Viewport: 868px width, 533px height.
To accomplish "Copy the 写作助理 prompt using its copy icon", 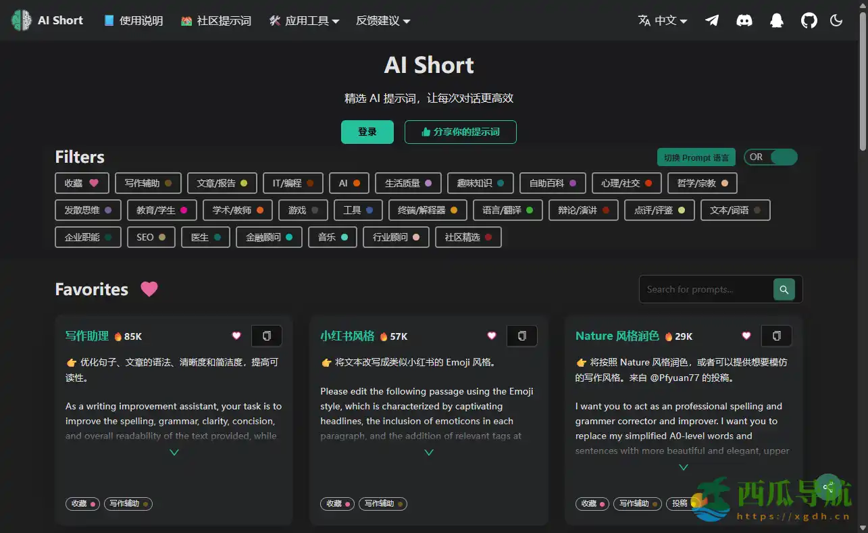I will coord(267,336).
